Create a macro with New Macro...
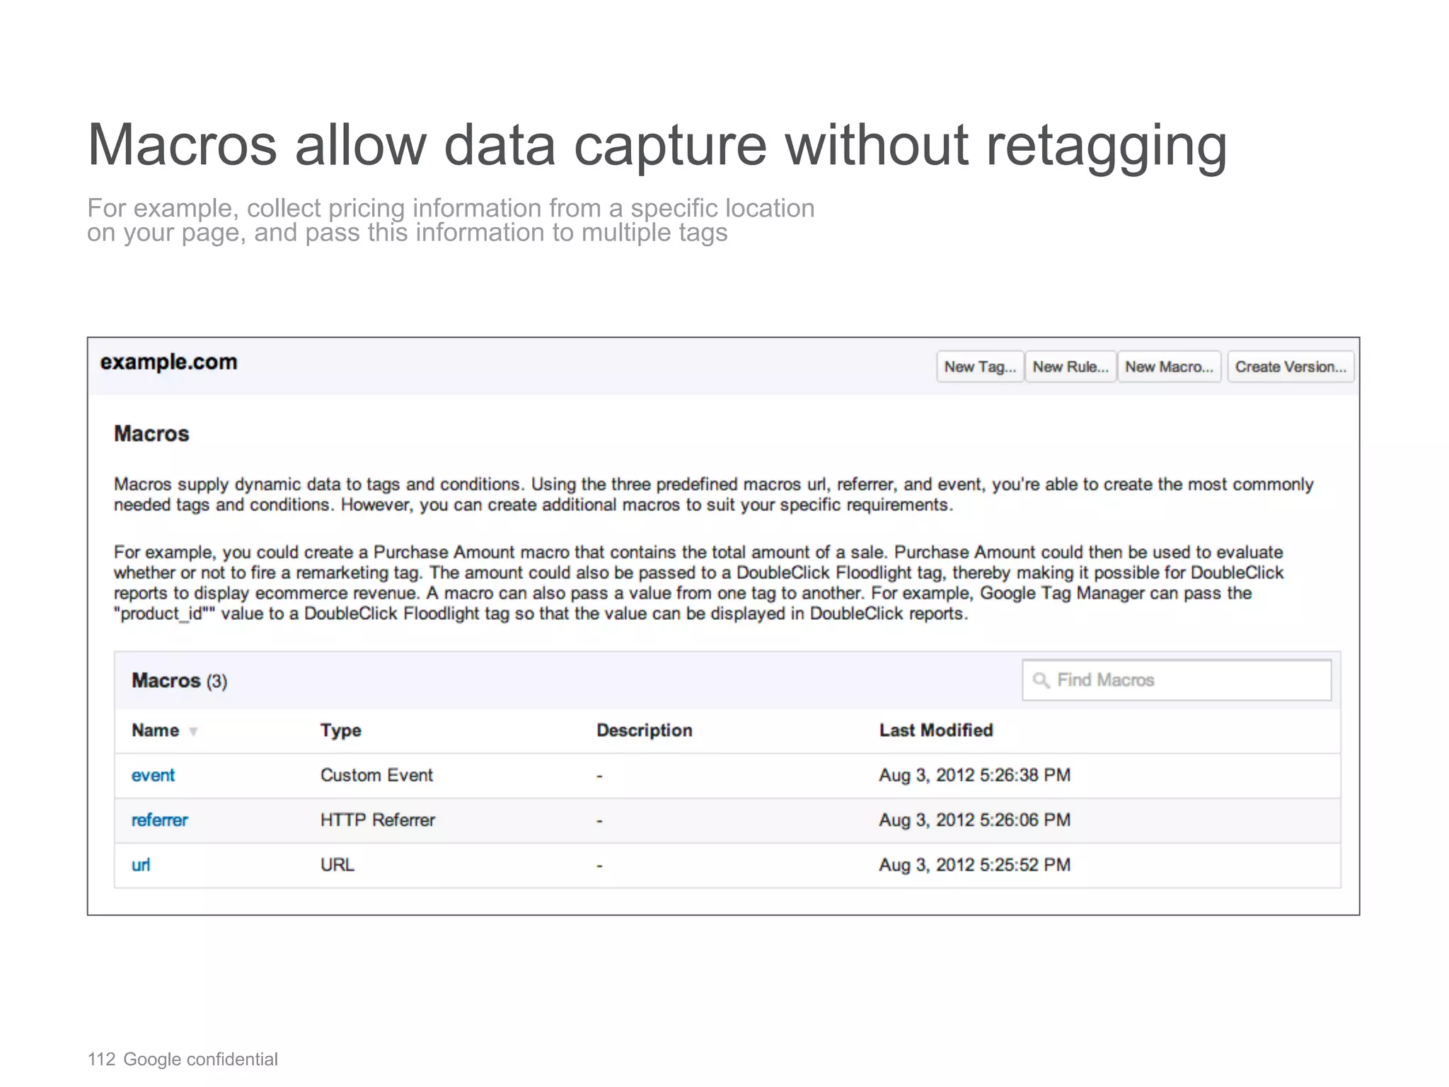 (1169, 367)
